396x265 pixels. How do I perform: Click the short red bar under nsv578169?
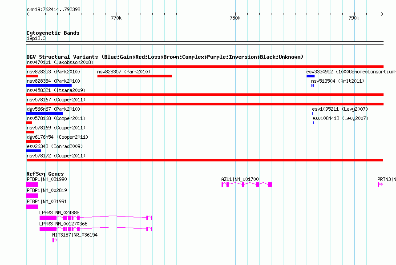click(30, 132)
